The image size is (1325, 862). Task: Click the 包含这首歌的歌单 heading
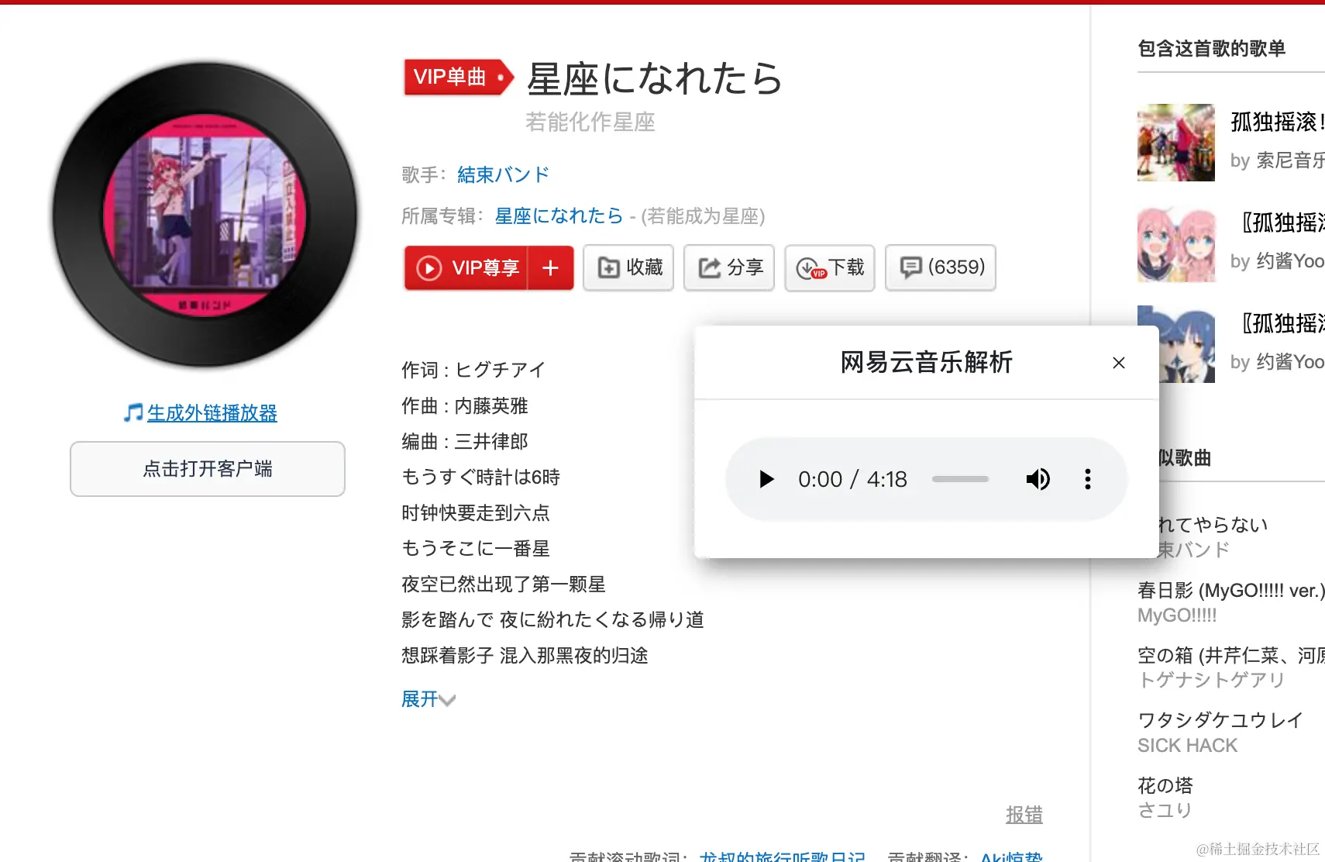pyautogui.click(x=1211, y=48)
